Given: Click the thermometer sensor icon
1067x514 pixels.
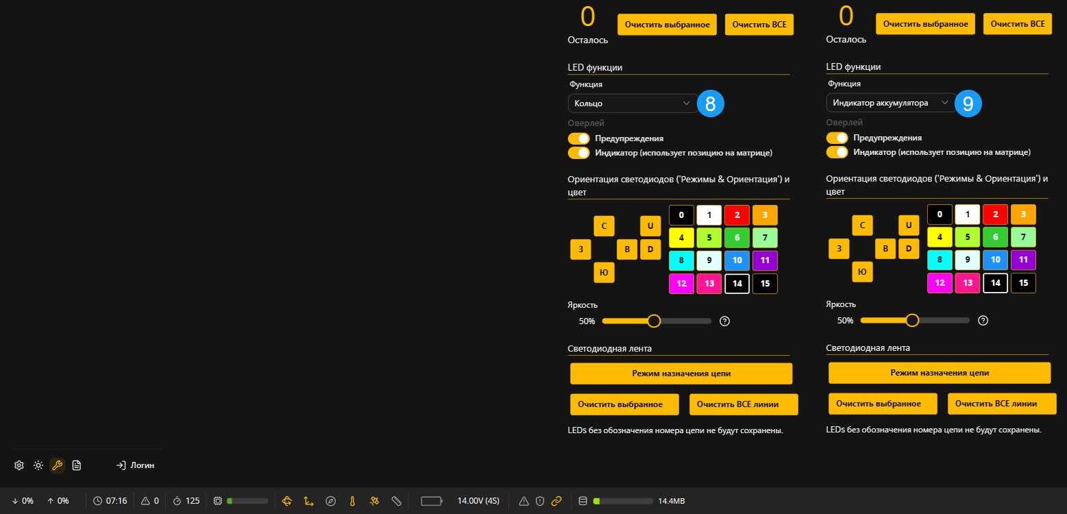Looking at the screenshot, I should (x=352, y=501).
